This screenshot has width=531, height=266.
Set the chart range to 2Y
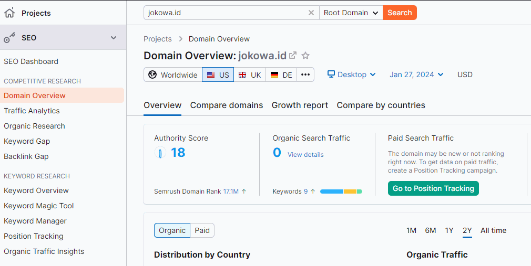(x=467, y=230)
